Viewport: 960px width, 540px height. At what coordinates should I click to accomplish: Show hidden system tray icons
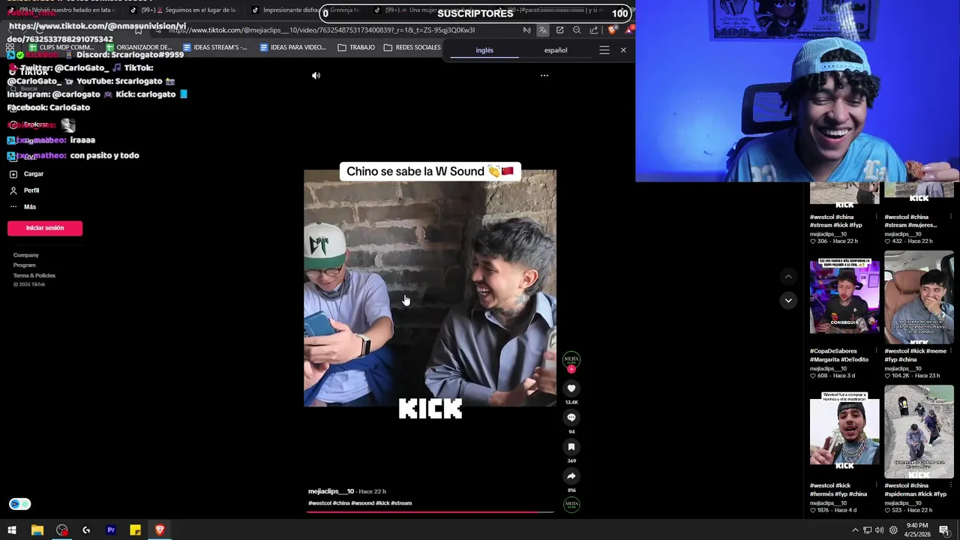click(855, 530)
